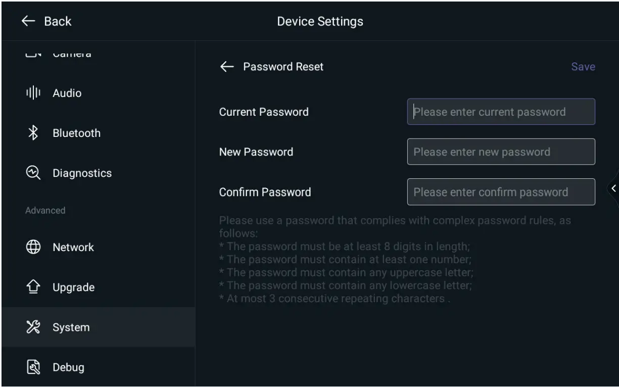Click the Network globe icon
The height and width of the screenshot is (387, 619).
33,247
